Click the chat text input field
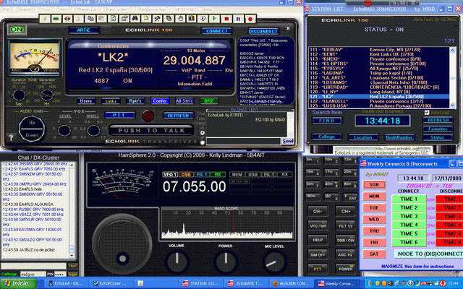 pos(243,142)
